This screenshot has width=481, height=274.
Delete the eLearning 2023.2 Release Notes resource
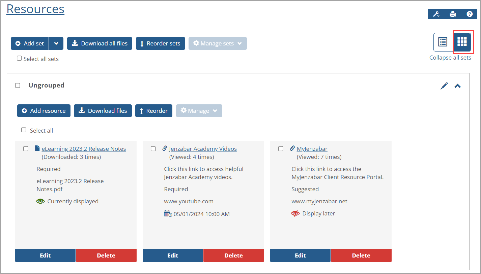pos(106,255)
